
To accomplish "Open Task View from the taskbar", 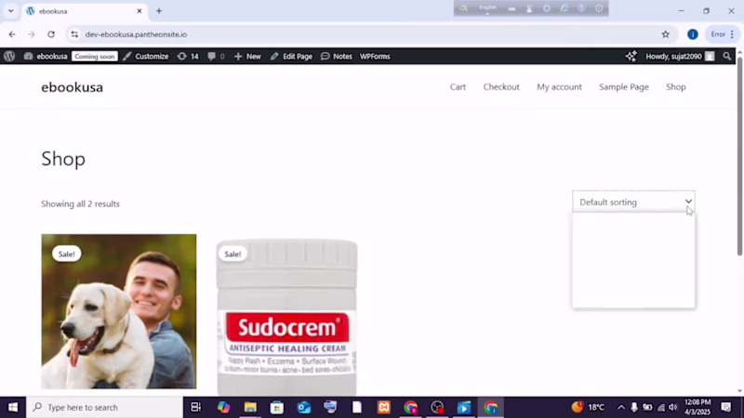I will coord(195,407).
